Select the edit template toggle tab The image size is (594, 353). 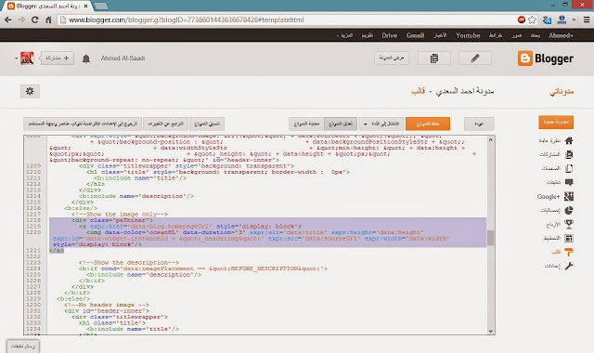(x=341, y=124)
